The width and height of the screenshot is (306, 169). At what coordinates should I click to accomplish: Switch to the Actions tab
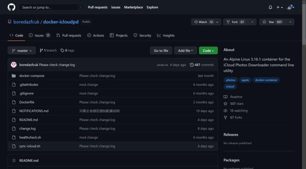[x=96, y=35]
